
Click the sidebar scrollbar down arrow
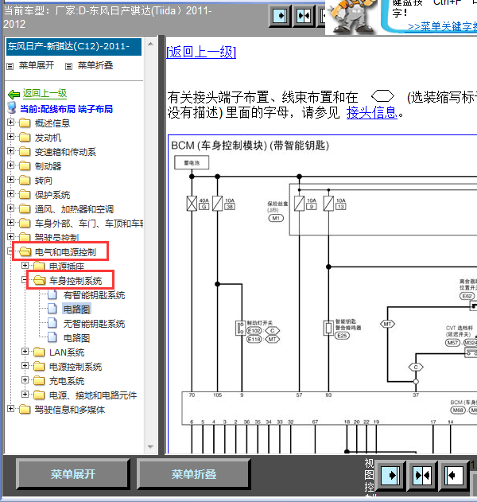[x=151, y=446]
